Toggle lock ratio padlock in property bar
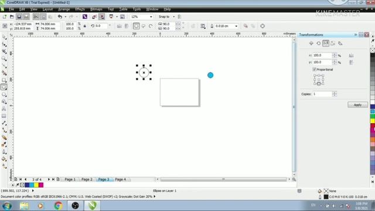This screenshot has width=375, height=211. [x=84, y=26]
